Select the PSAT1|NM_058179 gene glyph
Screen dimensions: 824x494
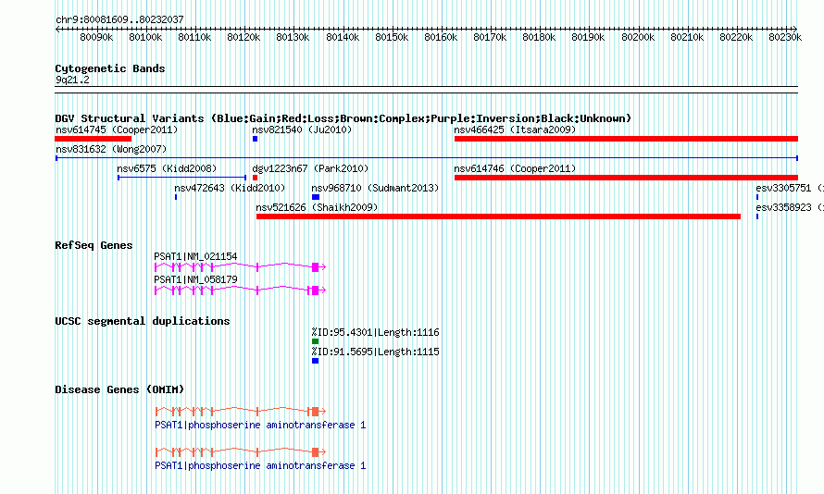coord(240,290)
